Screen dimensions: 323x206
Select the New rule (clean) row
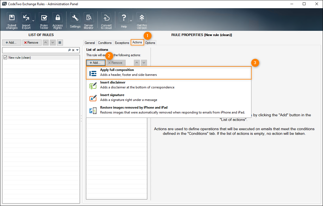click(41, 58)
